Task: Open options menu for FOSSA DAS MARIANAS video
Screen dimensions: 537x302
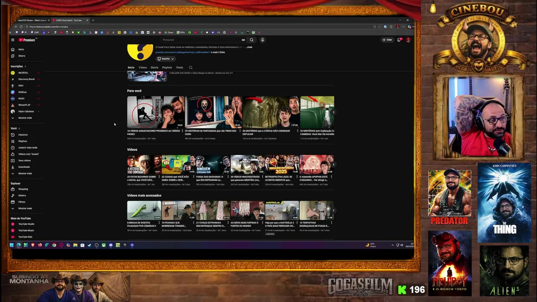Action: coord(229,177)
